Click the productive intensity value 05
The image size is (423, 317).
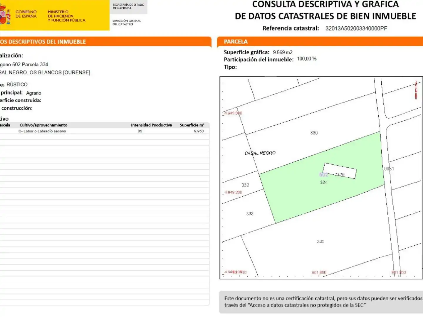coord(140,131)
